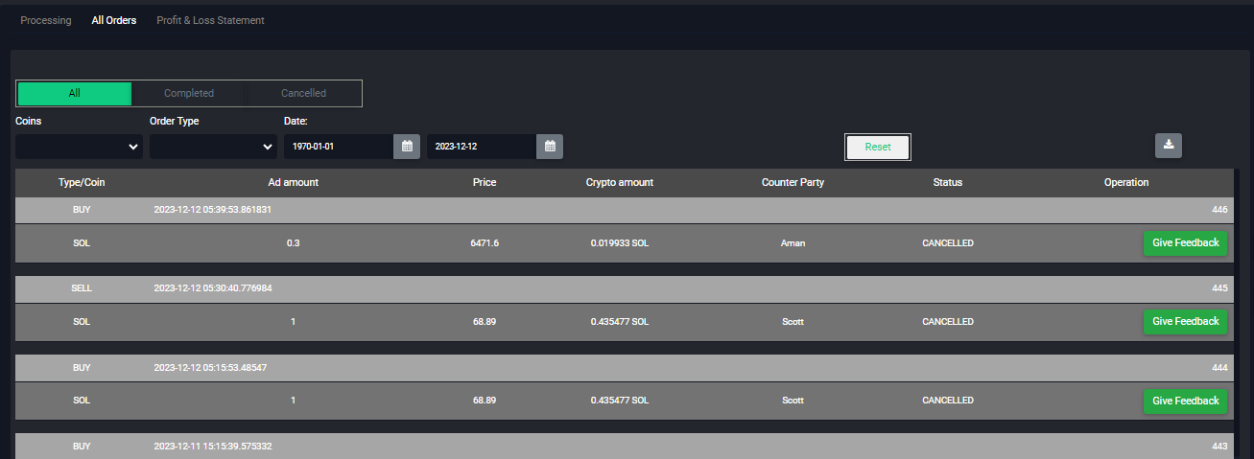Switch filter to Completed orders

click(189, 94)
